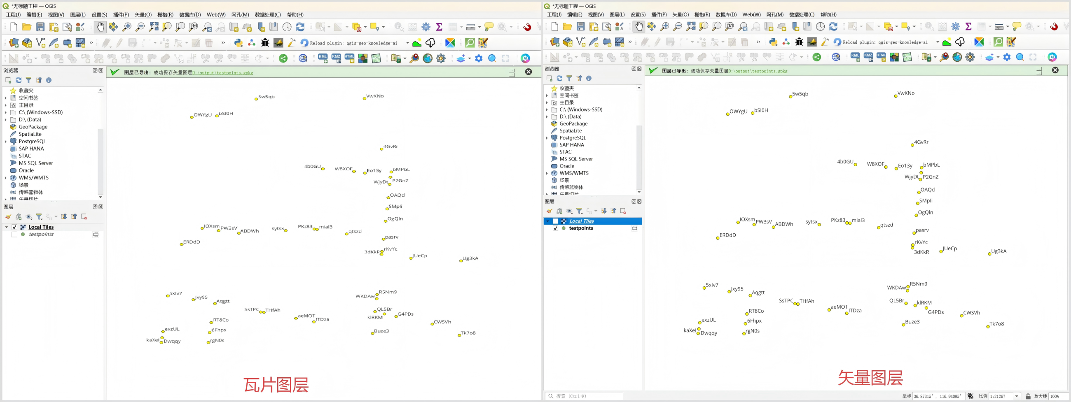Open the scale dropdown in right status bar
Viewport: 1071px width, 402px height.
click(x=1017, y=396)
